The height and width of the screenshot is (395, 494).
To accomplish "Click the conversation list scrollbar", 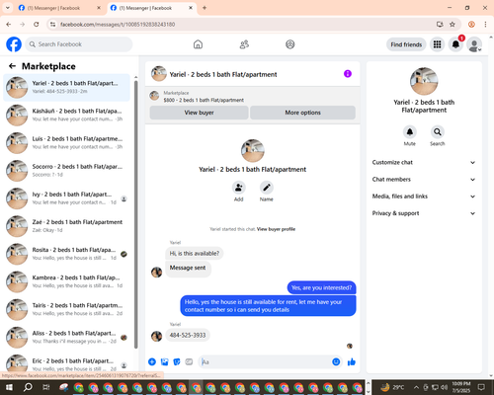I will (x=136, y=214).
